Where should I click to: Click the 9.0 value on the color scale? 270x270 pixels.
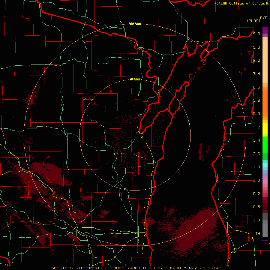click(256, 47)
